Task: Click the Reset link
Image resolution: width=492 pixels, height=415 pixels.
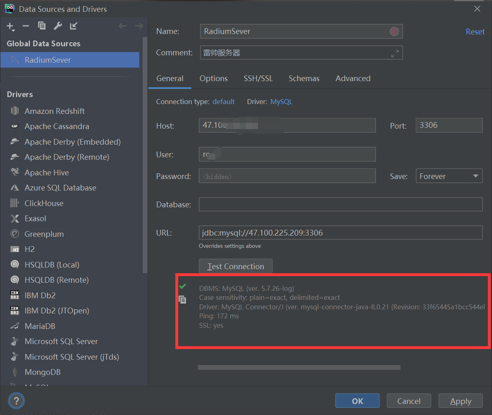Action: (475, 32)
